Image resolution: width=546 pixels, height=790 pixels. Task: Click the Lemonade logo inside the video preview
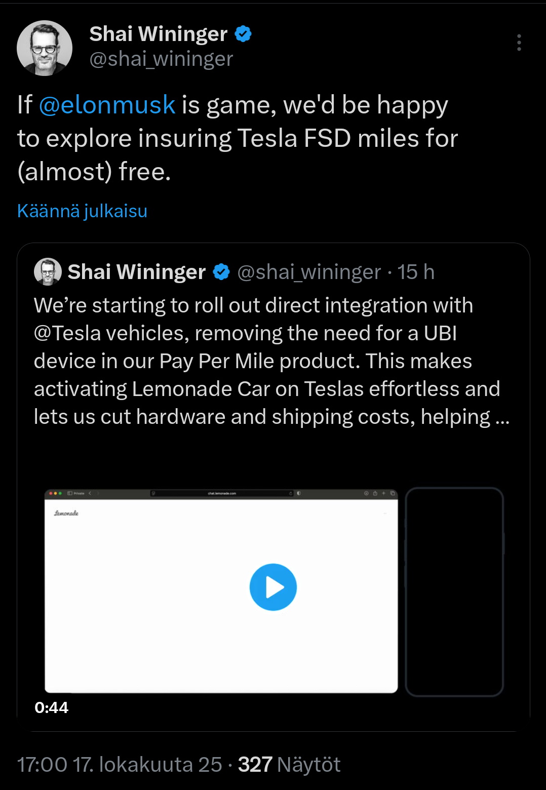(66, 513)
